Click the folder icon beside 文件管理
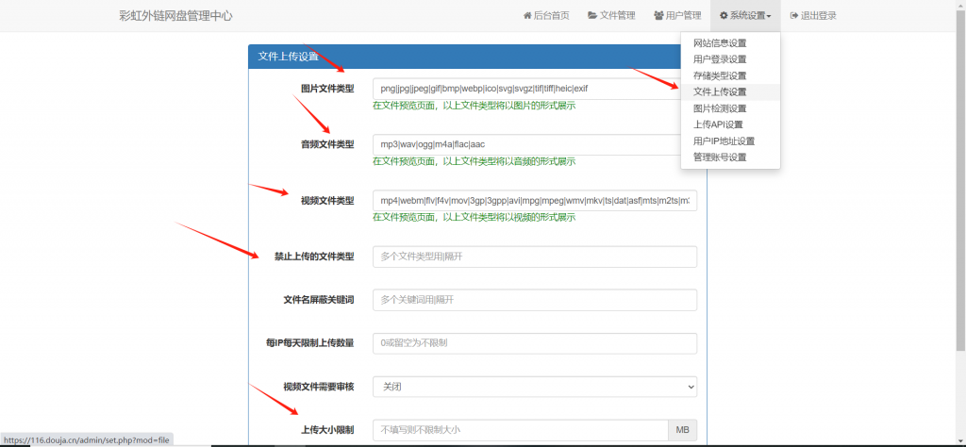The height and width of the screenshot is (447, 966). pyautogui.click(x=592, y=16)
